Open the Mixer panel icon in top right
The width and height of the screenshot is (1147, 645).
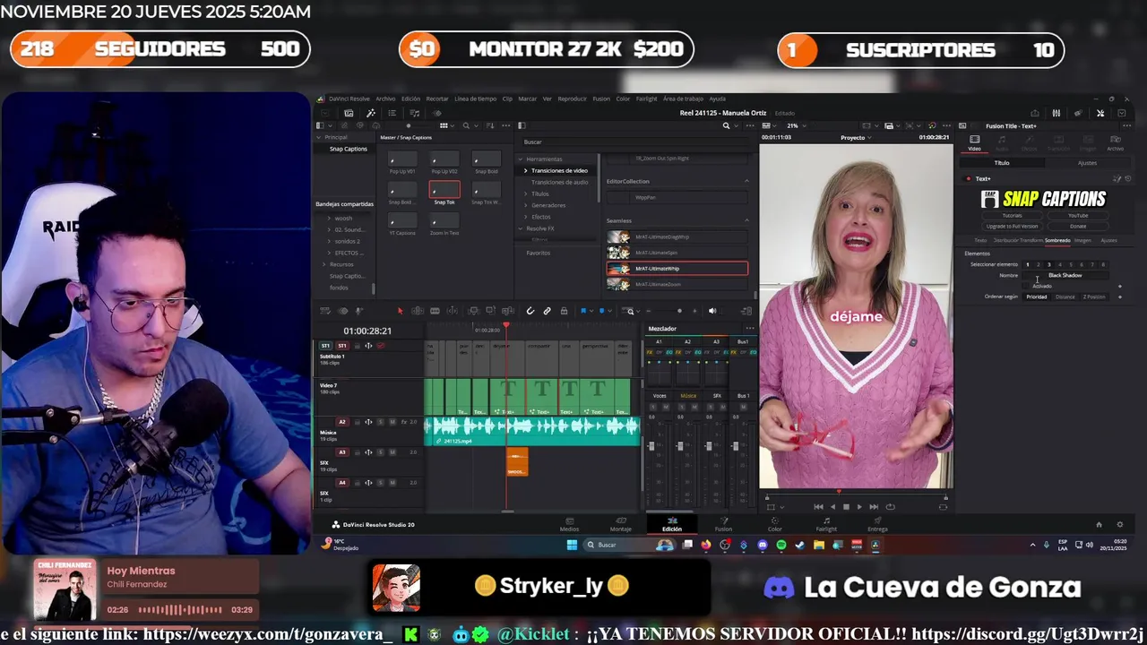point(1056,113)
